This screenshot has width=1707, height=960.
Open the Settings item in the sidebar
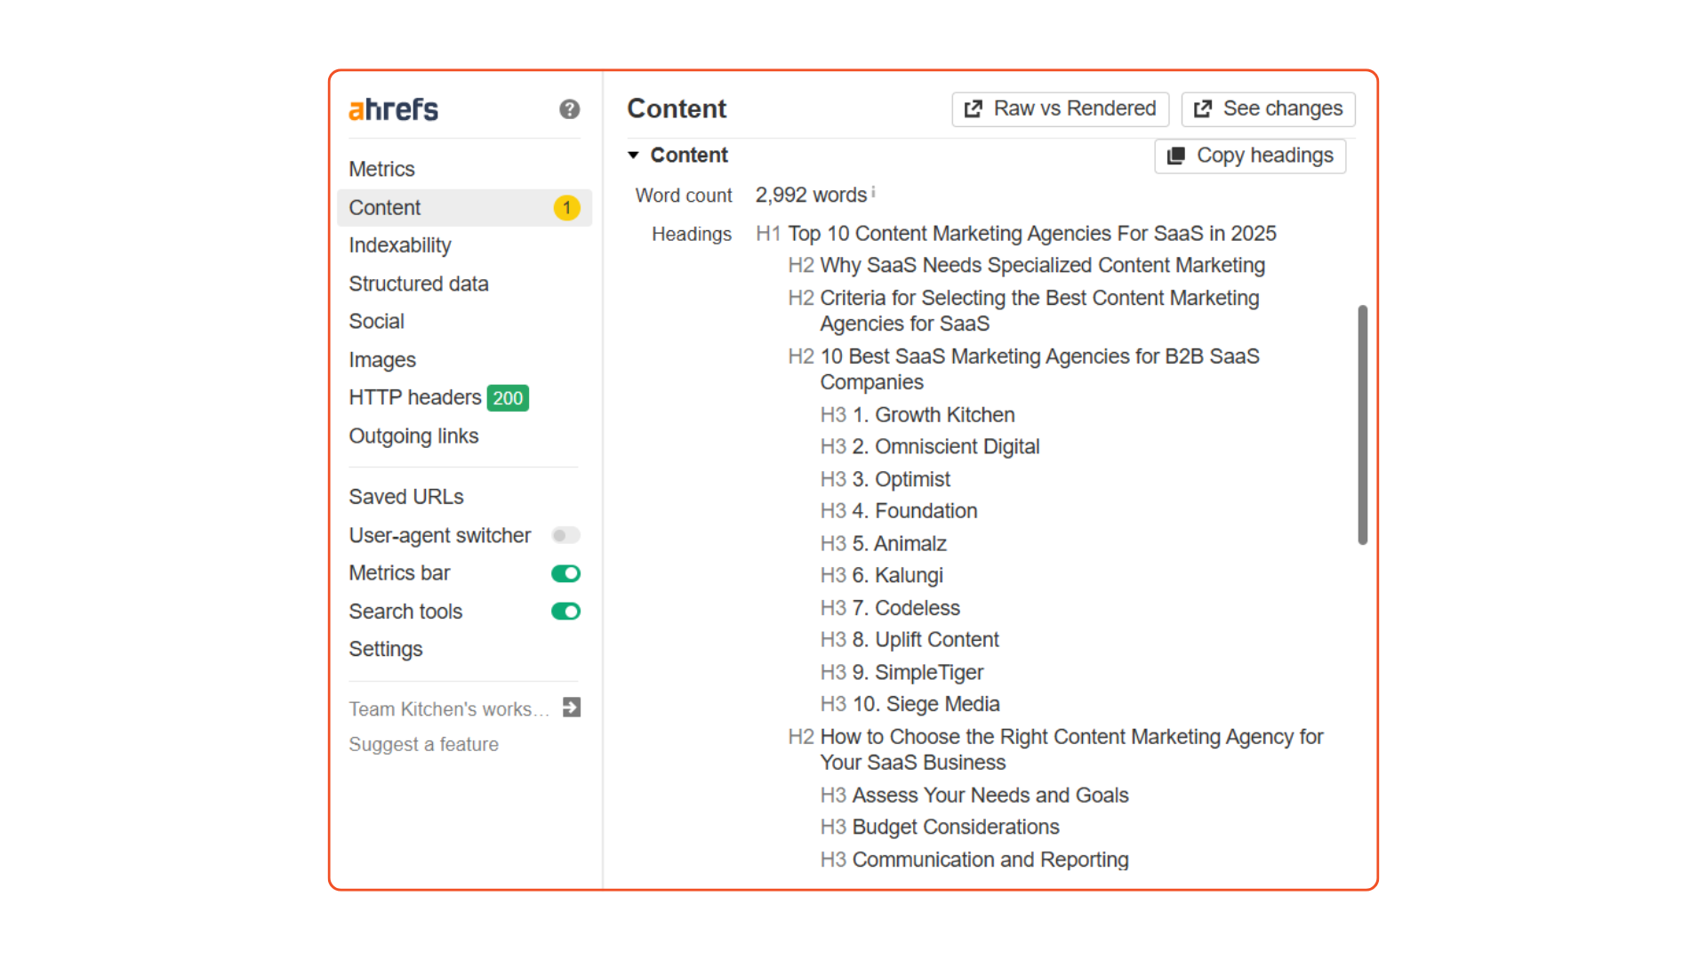[385, 650]
